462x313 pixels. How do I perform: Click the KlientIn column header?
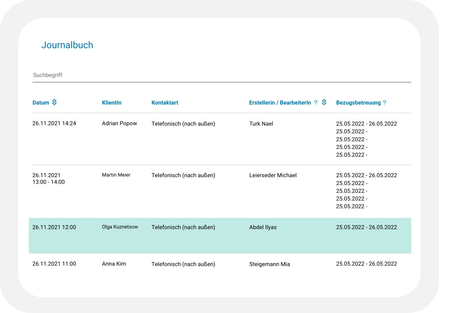pyautogui.click(x=112, y=103)
